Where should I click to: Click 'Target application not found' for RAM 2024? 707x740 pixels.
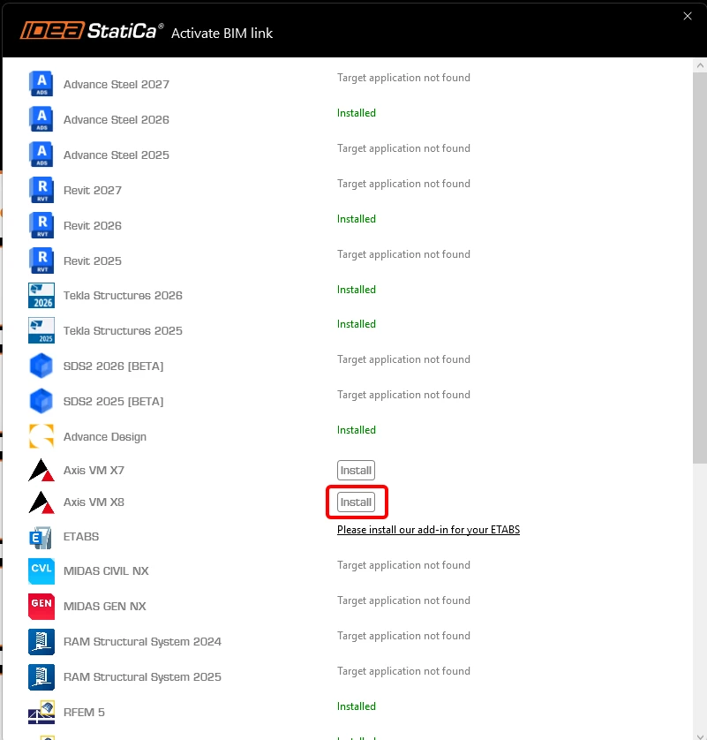[x=403, y=636]
